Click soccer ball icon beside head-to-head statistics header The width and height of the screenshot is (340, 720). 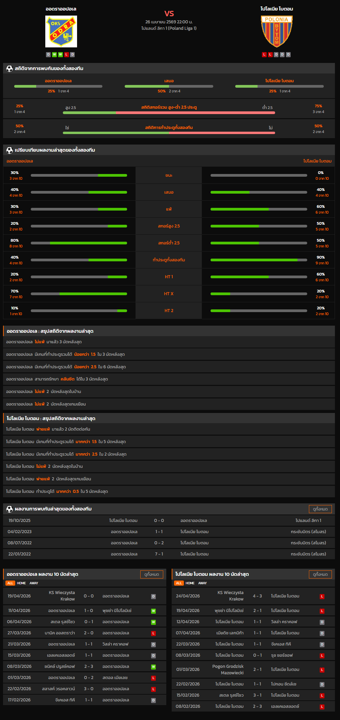(9, 69)
